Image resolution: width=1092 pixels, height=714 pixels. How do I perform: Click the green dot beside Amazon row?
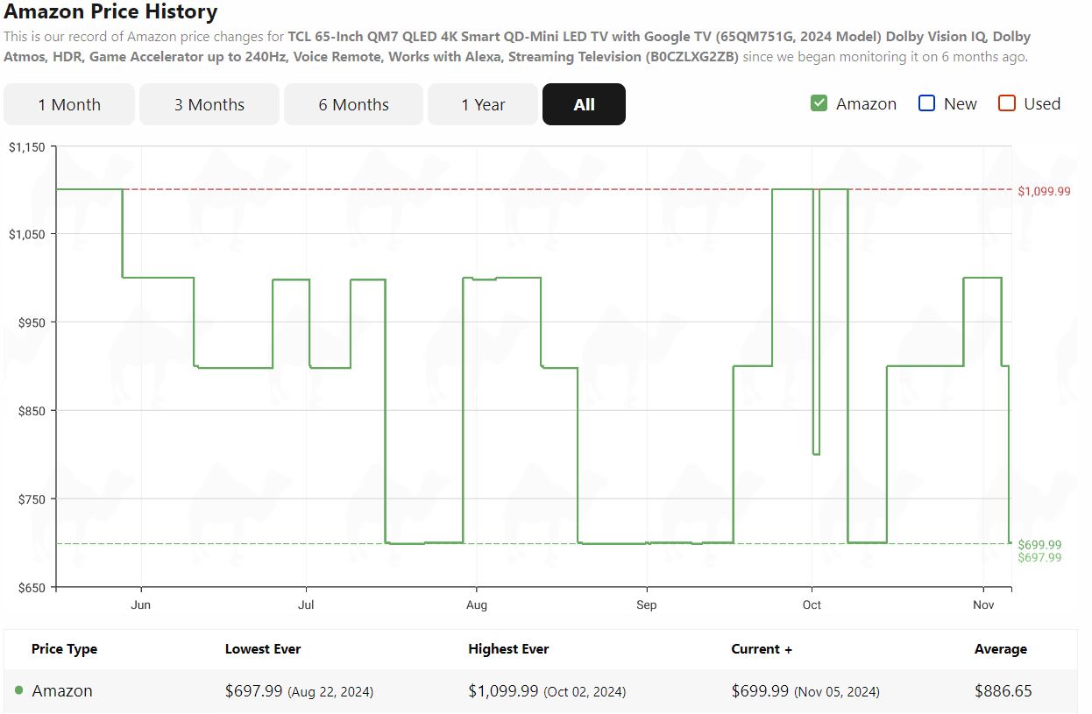18,690
